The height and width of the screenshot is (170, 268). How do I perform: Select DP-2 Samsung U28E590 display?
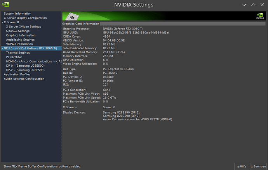coord(25,70)
